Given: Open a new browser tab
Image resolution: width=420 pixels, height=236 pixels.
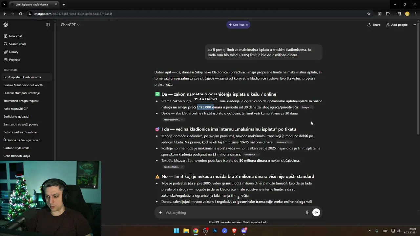Looking at the screenshot, I should click(64, 5).
